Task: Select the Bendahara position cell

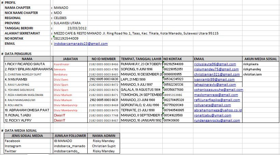Action: click(x=70, y=74)
